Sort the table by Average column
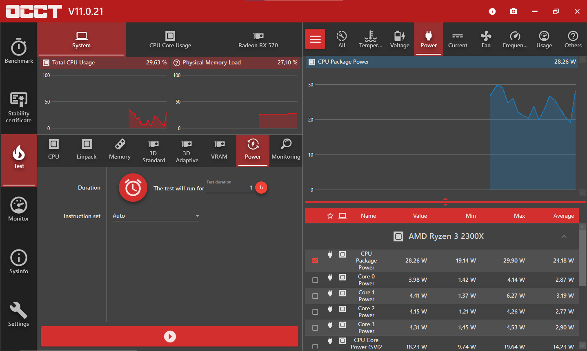This screenshot has width=587, height=351. click(564, 216)
